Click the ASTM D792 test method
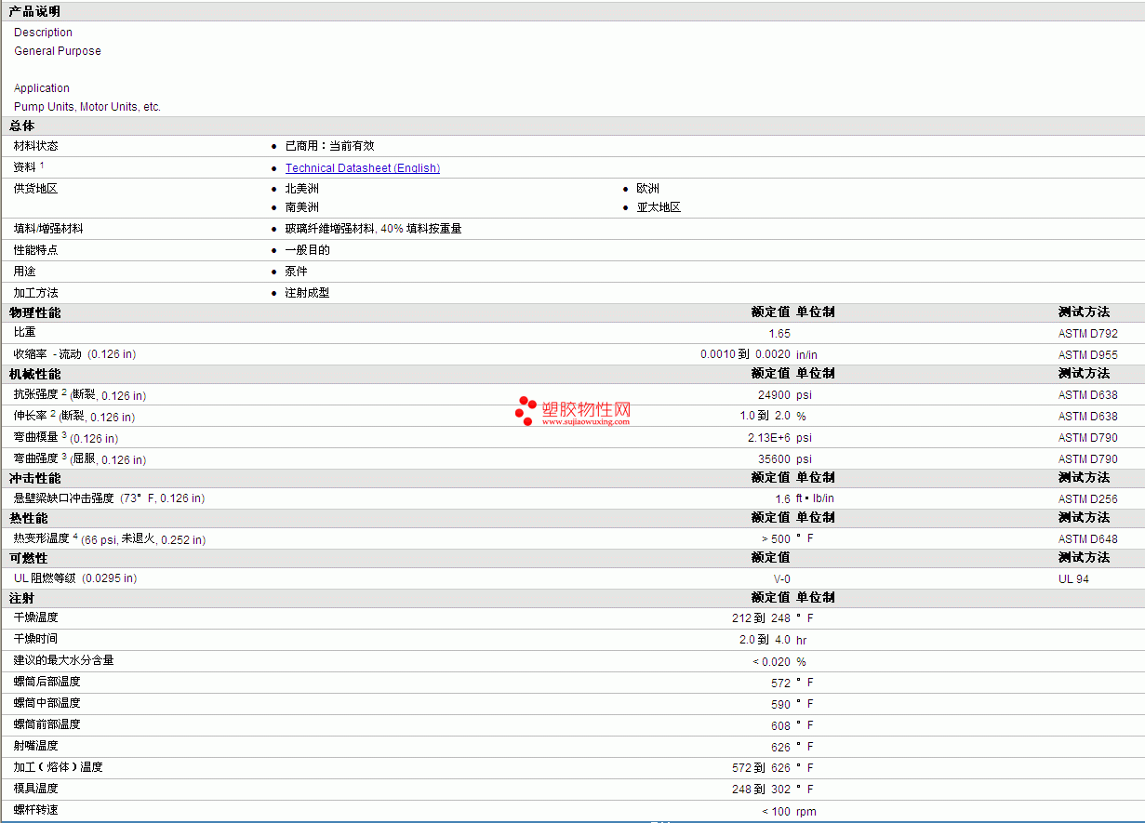Viewport: 1145px width, 823px height. coord(1088,333)
